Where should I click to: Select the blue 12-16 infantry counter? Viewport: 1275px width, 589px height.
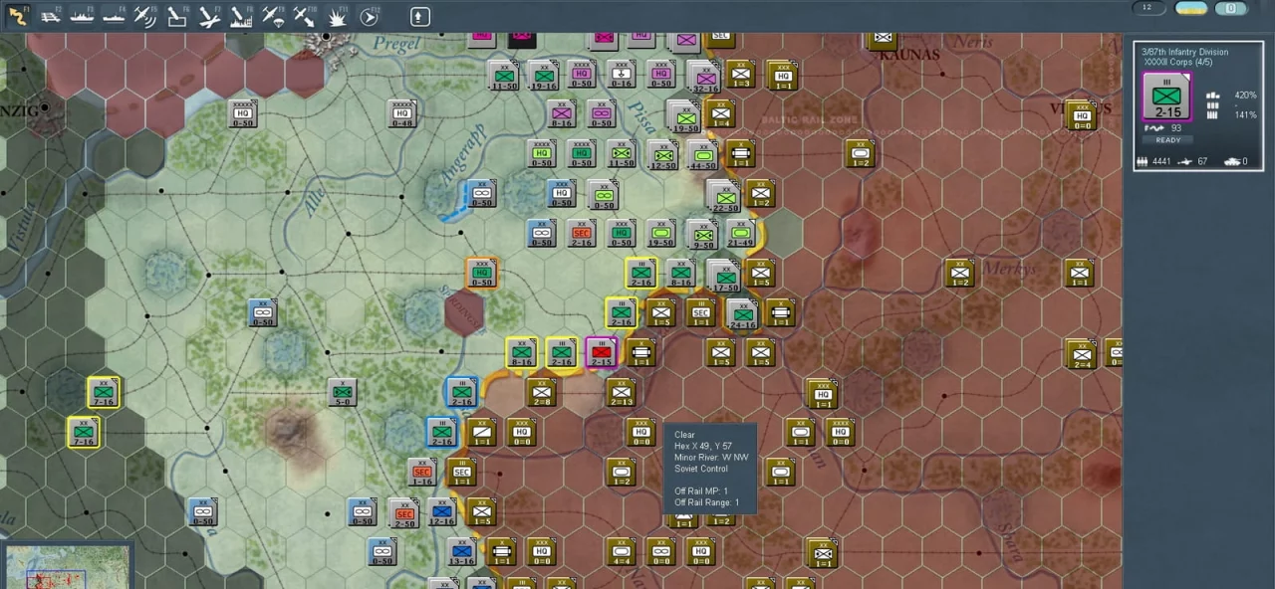(x=441, y=511)
